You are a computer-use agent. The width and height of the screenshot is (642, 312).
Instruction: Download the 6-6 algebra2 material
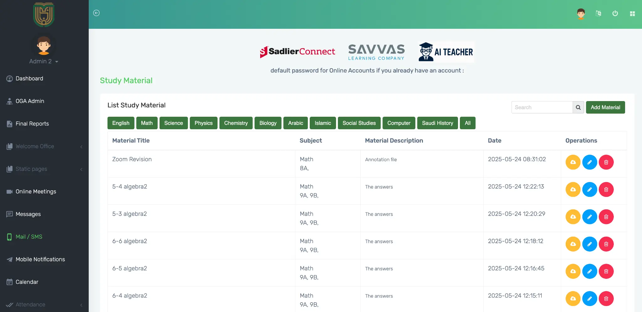(x=573, y=244)
